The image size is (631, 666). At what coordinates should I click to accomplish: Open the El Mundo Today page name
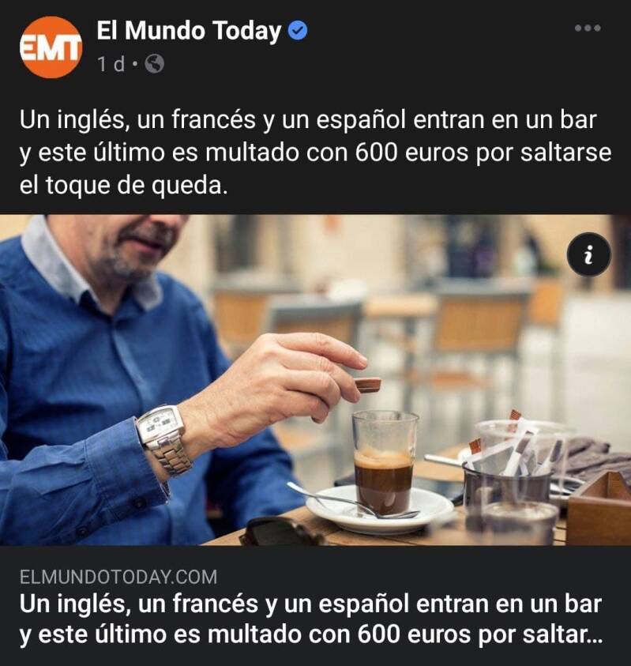(189, 31)
